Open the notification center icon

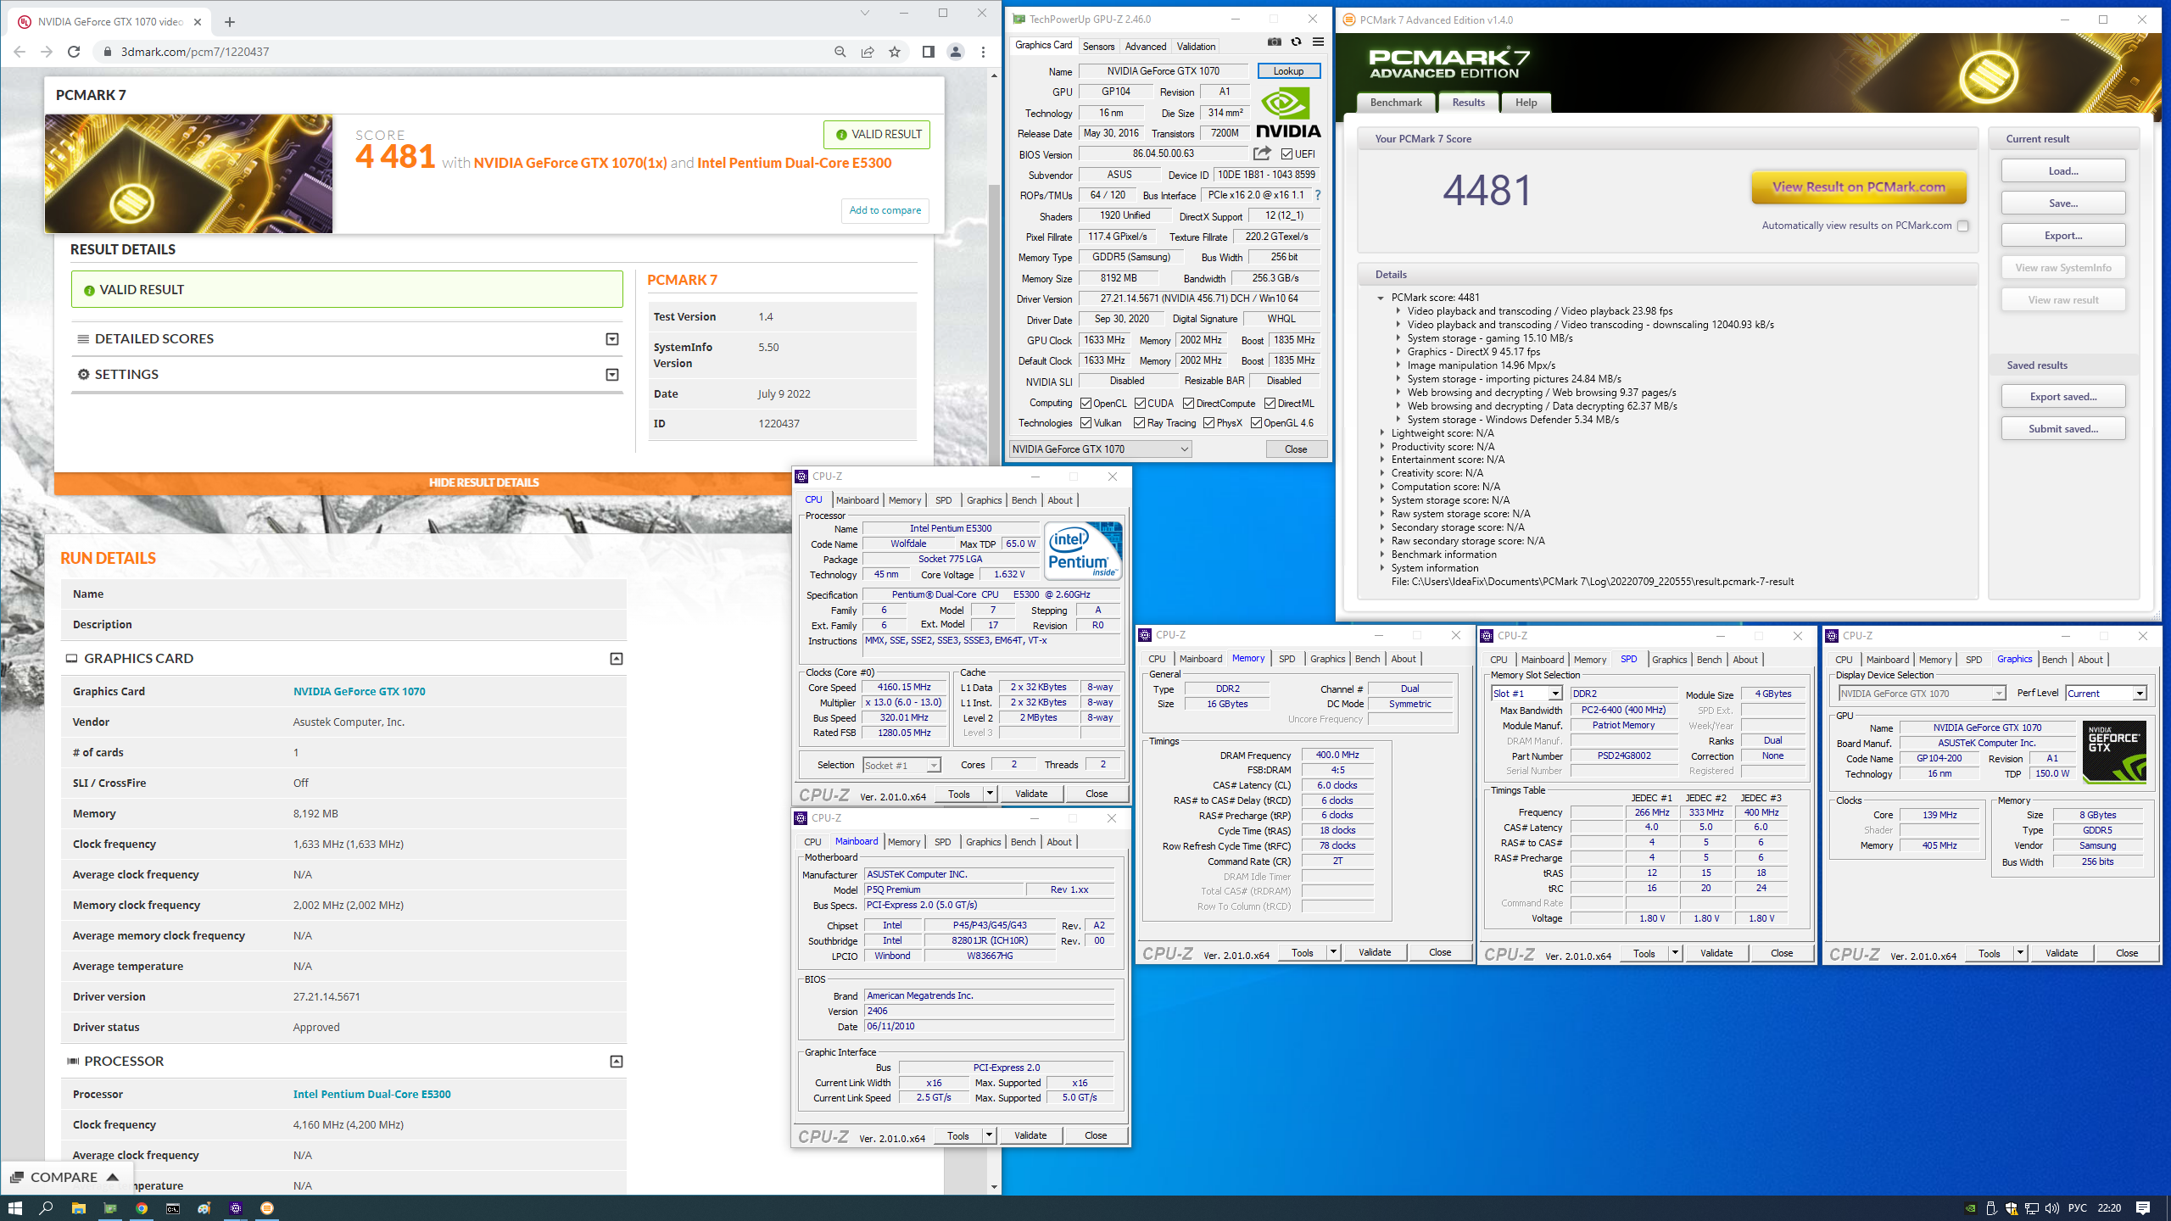point(2143,1208)
